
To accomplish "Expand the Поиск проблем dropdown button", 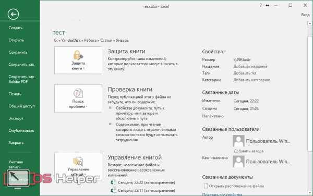I will [x=78, y=99].
